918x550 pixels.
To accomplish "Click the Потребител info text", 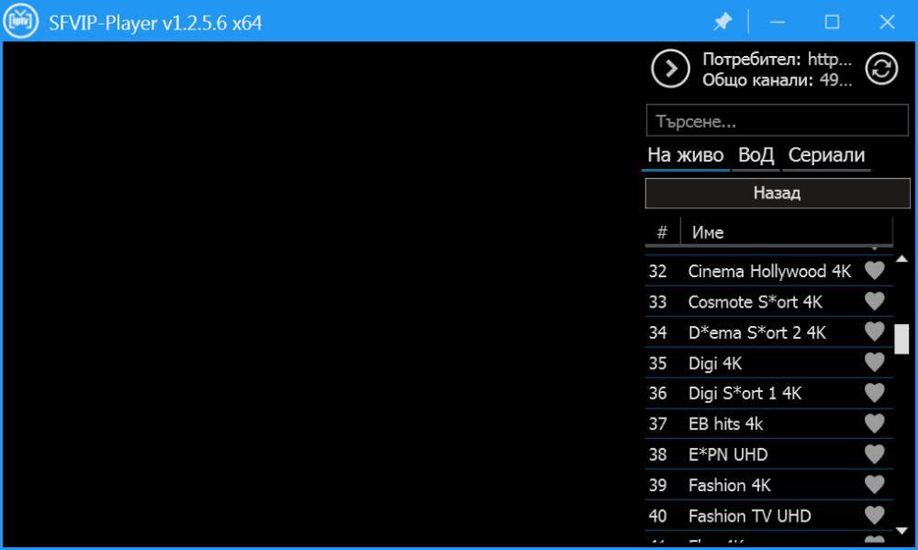I will point(777,59).
